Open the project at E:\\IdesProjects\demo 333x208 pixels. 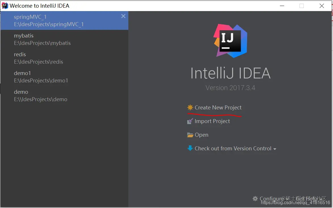pos(64,95)
